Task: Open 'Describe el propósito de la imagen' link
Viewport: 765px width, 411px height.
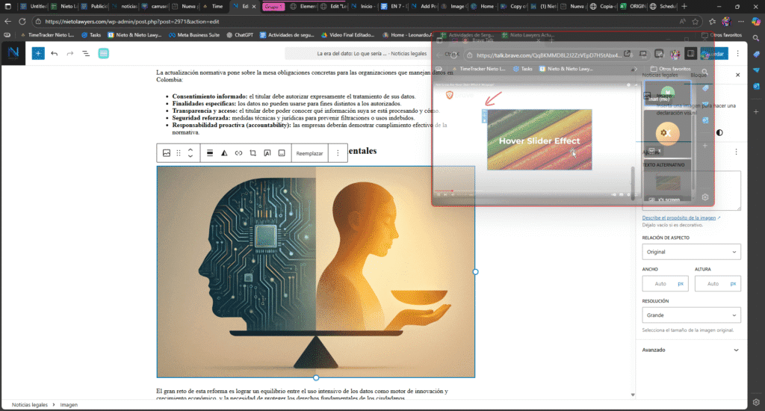Action: pyautogui.click(x=678, y=217)
